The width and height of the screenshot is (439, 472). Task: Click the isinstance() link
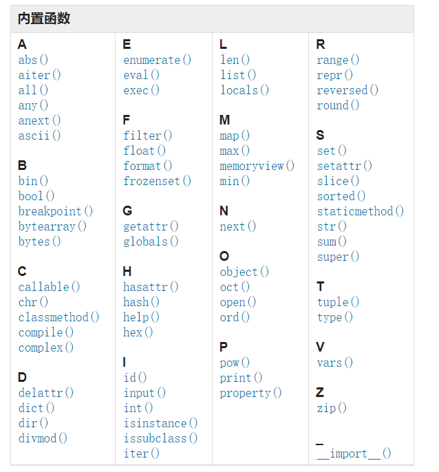pos(160,424)
